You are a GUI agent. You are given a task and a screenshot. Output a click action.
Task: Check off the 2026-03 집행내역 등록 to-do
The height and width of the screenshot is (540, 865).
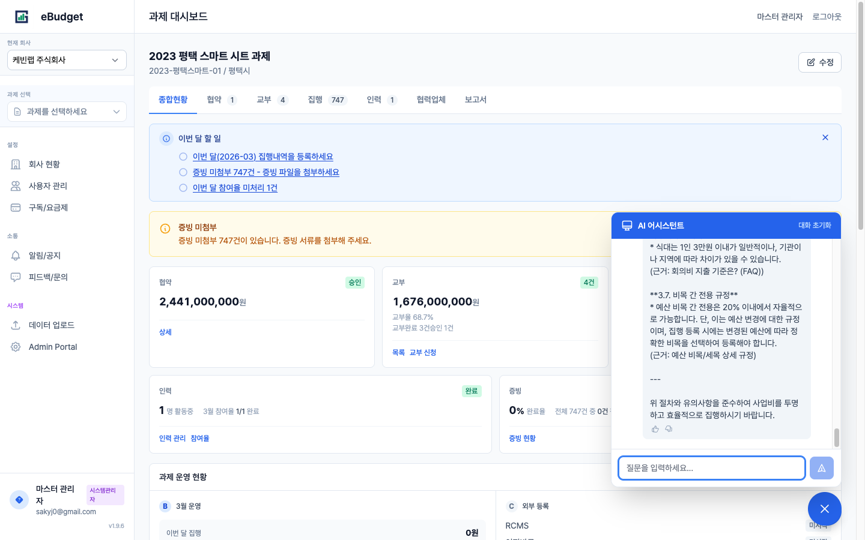tap(183, 156)
